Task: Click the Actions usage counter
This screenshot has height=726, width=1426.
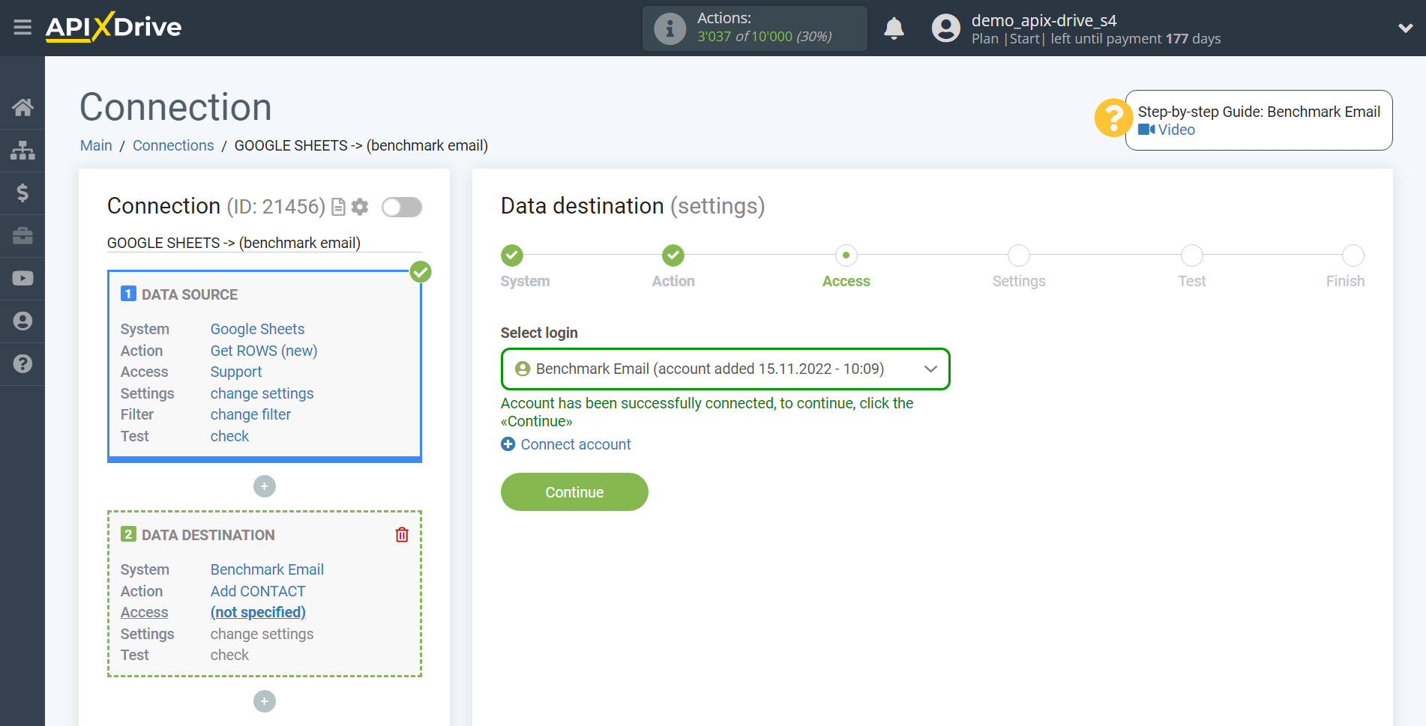Action: (x=754, y=28)
